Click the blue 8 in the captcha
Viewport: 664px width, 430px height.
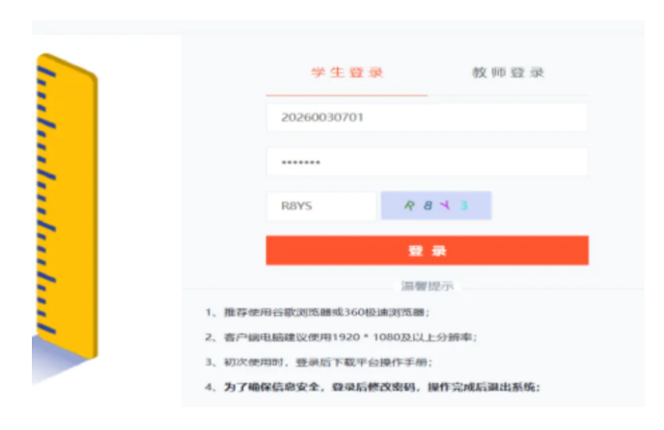pyautogui.click(x=427, y=205)
